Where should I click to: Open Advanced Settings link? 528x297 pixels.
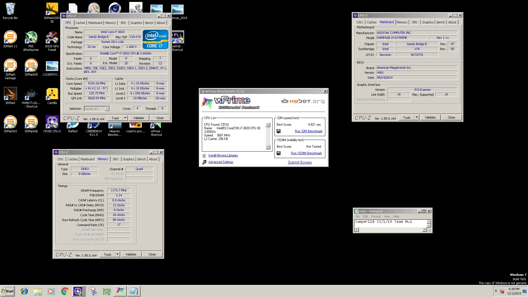tap(221, 162)
